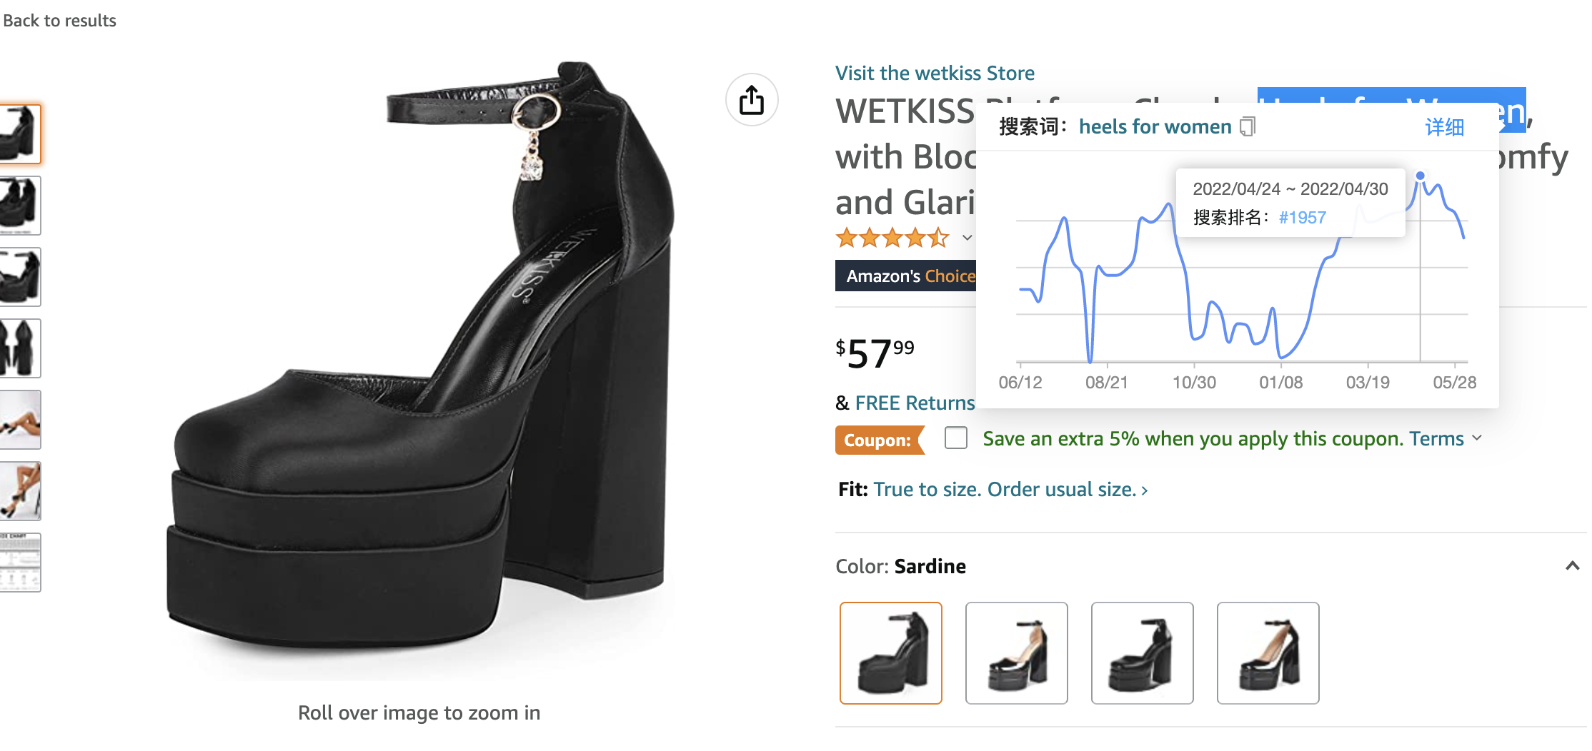Open the Visit the wetkiss Store link

click(x=935, y=73)
